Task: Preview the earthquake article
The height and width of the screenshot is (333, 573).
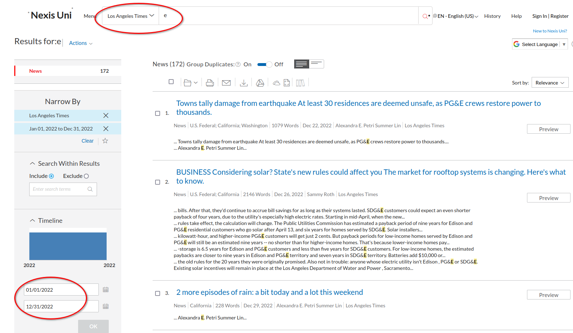Action: pos(548,129)
